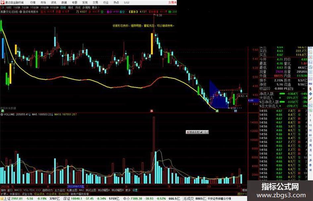Screen dimensions: 313x201
Task: Open the 数据 menu
Action: (x=64, y=2)
